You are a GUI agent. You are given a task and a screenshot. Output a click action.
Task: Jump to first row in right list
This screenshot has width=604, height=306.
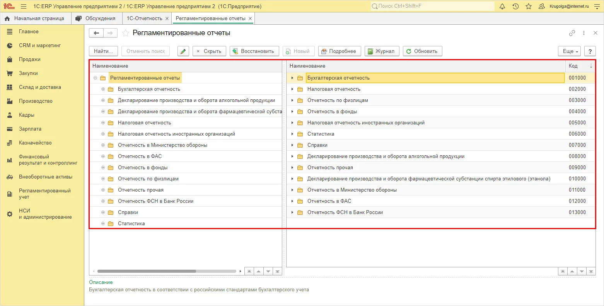[x=563, y=272]
